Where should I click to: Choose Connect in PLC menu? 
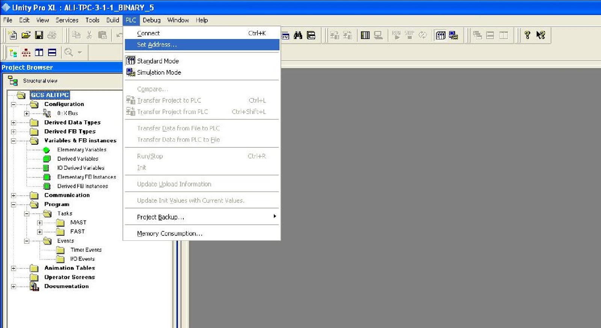202,33
